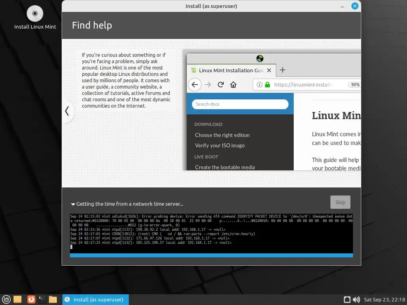Launch Firefox from the taskbar
This screenshot has width=407, height=305.
click(31, 299)
